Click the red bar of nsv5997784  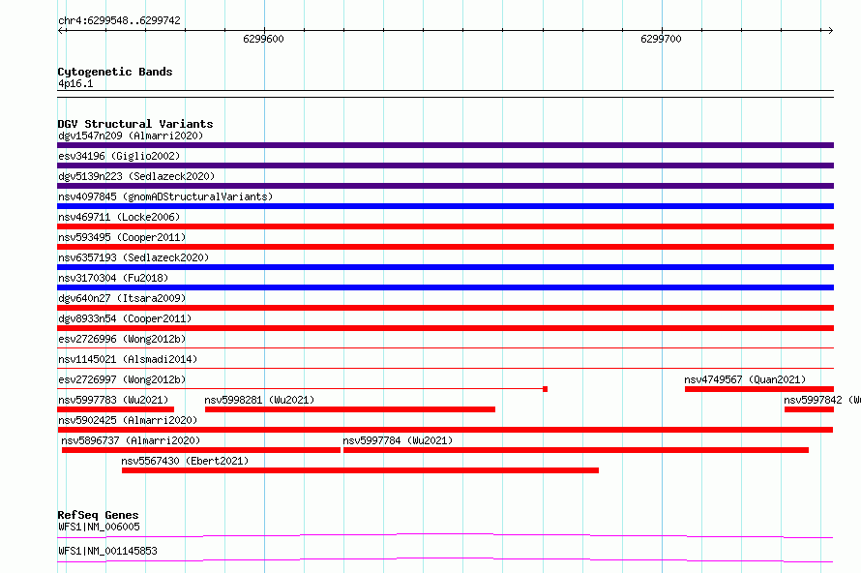pyautogui.click(x=576, y=450)
